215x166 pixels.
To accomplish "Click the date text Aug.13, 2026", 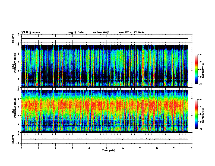I will [76, 33].
